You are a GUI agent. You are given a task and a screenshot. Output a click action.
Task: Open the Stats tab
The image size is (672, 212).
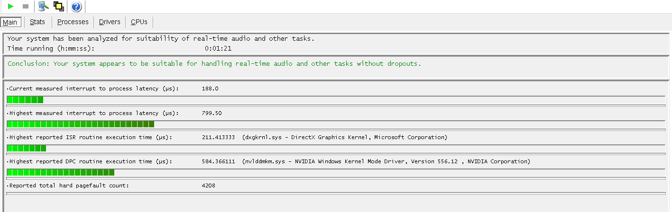coord(37,22)
